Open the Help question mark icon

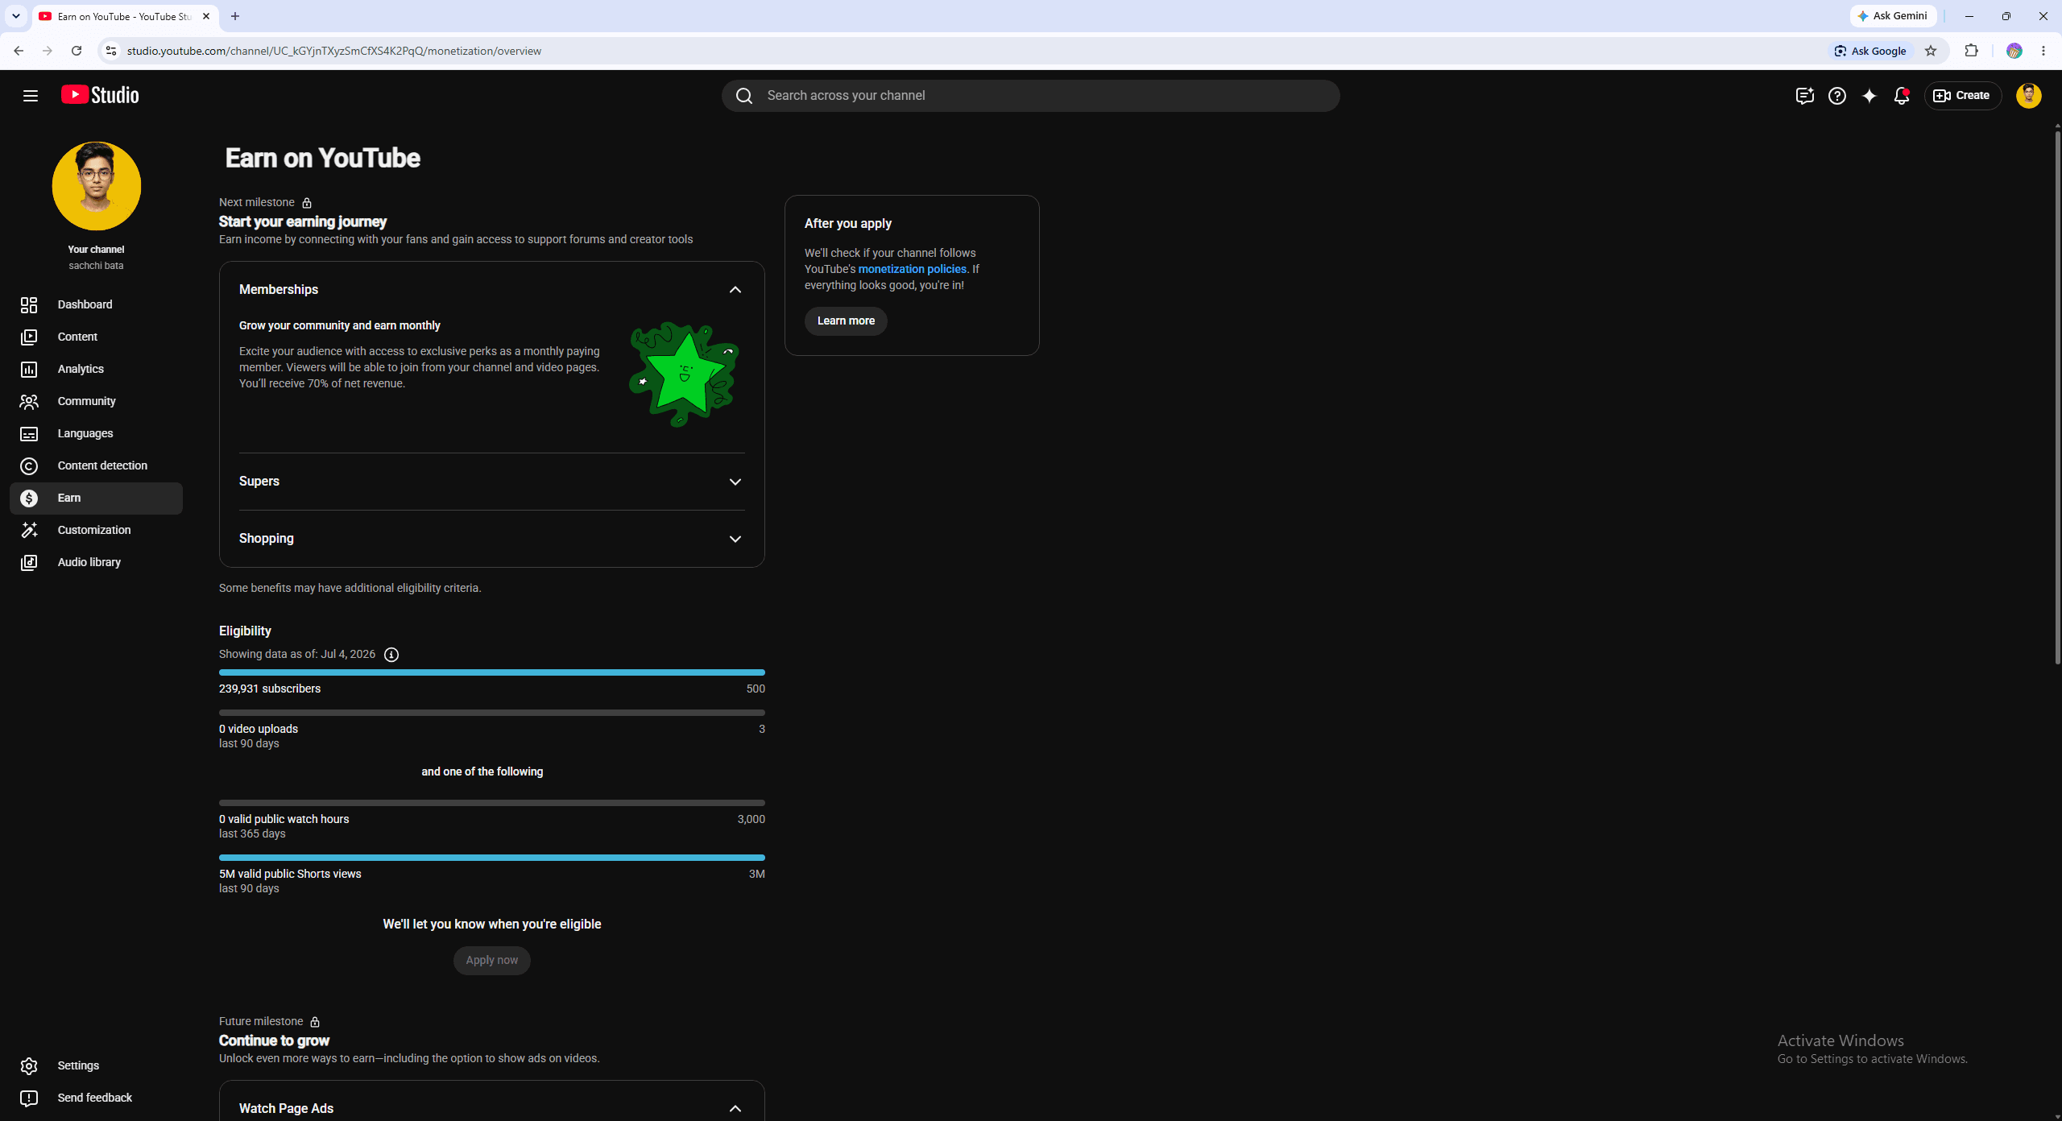[1836, 96]
